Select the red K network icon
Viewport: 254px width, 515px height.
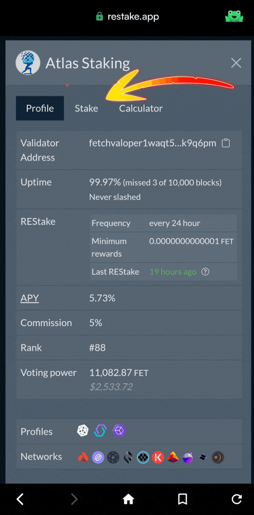click(x=158, y=457)
